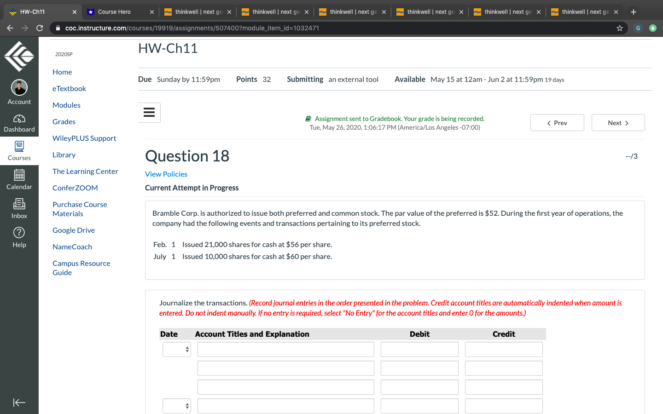This screenshot has height=414, width=663.
Task: Open Help from the global navigation sidebar
Action: click(x=19, y=231)
